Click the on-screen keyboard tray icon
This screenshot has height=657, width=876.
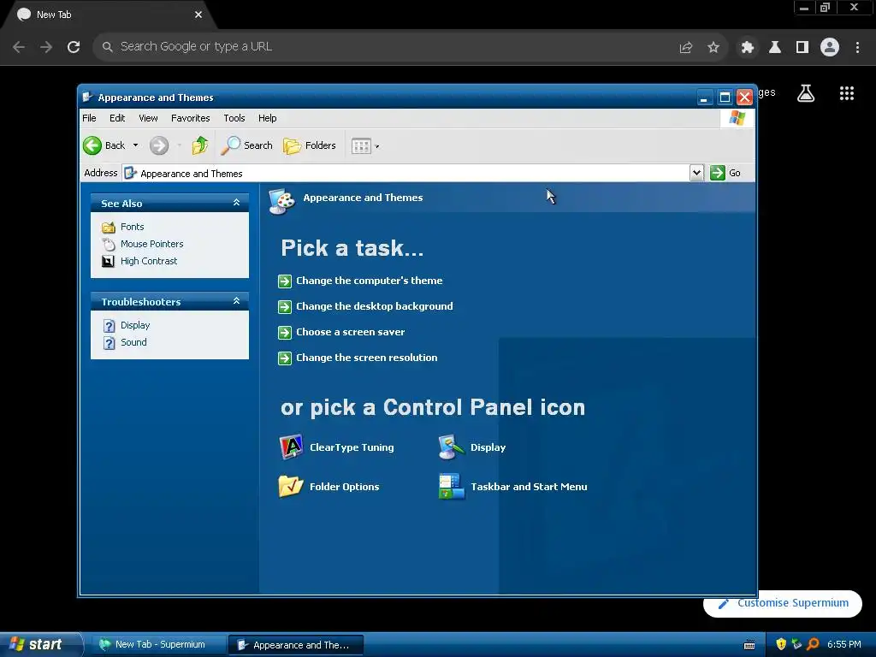[749, 645]
